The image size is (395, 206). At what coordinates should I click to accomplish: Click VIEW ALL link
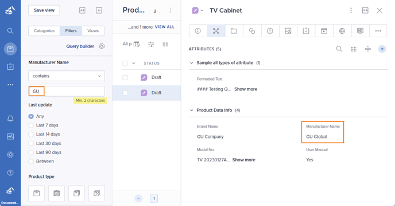pos(165,27)
